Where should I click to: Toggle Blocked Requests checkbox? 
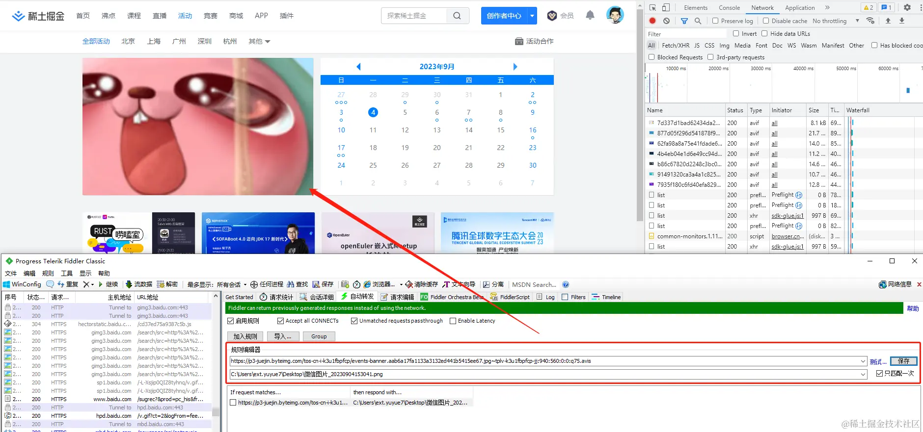(x=652, y=57)
